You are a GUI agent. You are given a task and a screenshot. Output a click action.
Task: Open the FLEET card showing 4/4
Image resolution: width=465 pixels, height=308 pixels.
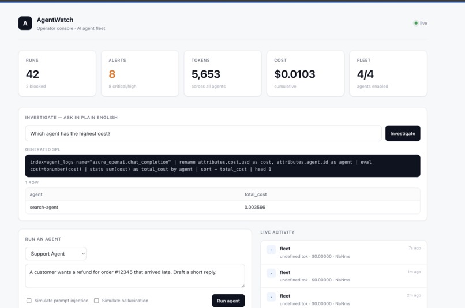388,73
